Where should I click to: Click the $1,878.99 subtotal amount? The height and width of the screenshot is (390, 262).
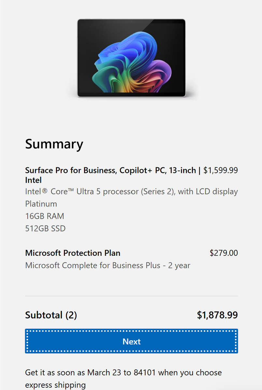pos(217,315)
